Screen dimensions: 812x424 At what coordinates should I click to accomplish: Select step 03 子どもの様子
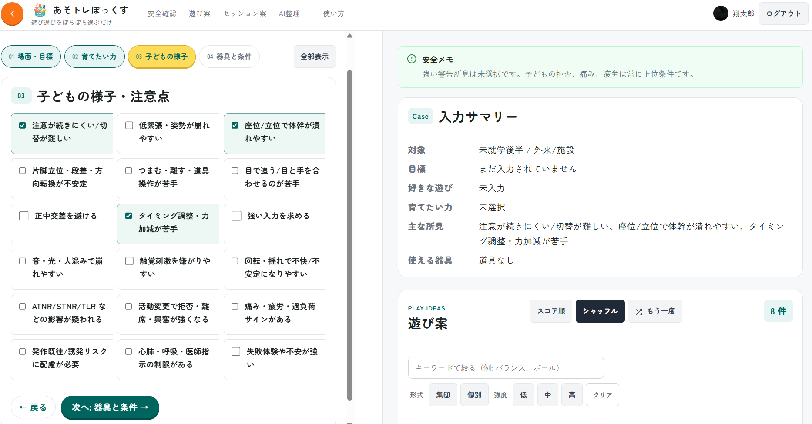click(x=161, y=57)
